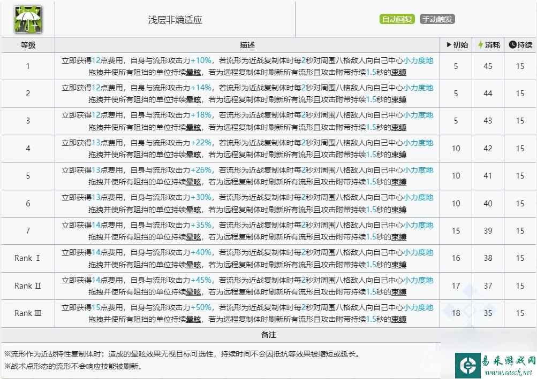Open the 束缚 link in Rank Ⅱ row
This screenshot has height=379, width=537.
[399, 292]
